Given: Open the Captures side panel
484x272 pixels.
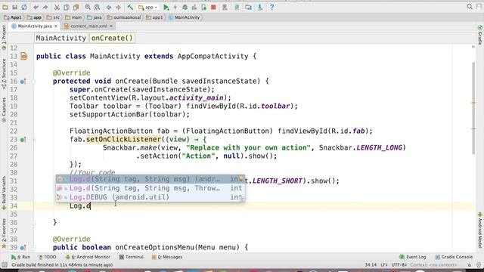Looking at the screenshot, I should click(x=4, y=110).
